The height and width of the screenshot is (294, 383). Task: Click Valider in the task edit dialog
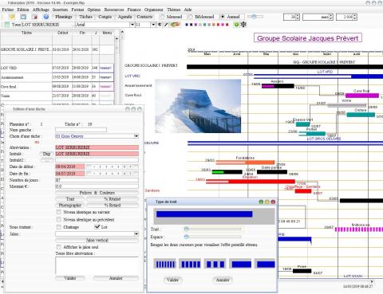[70, 278]
